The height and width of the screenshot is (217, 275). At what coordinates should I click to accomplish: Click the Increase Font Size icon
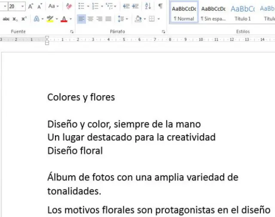tap(31, 6)
